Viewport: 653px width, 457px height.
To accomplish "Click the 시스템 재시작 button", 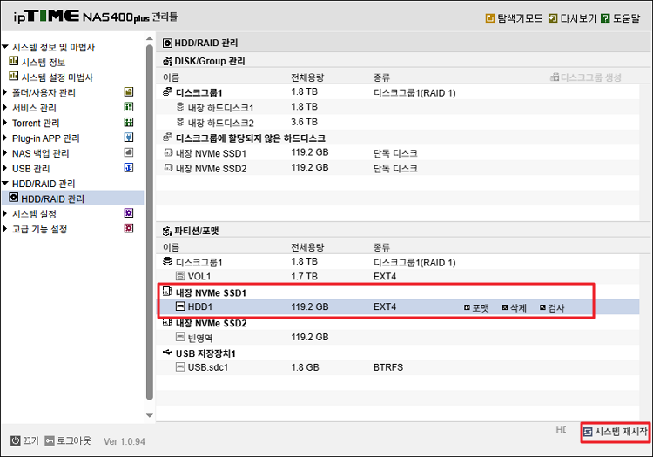I will point(616,432).
